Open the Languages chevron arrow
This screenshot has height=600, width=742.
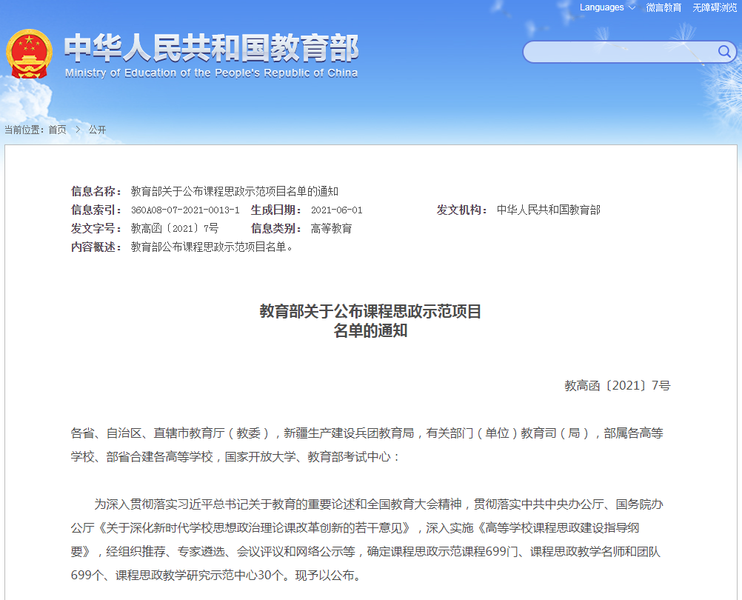(x=631, y=7)
